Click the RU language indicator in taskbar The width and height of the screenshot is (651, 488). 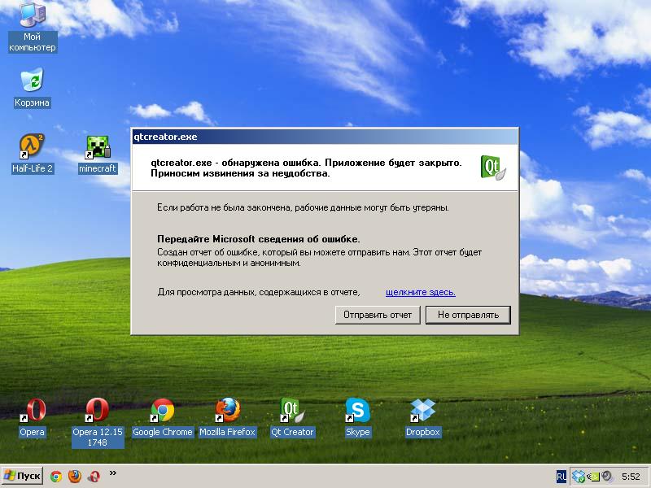[561, 477]
